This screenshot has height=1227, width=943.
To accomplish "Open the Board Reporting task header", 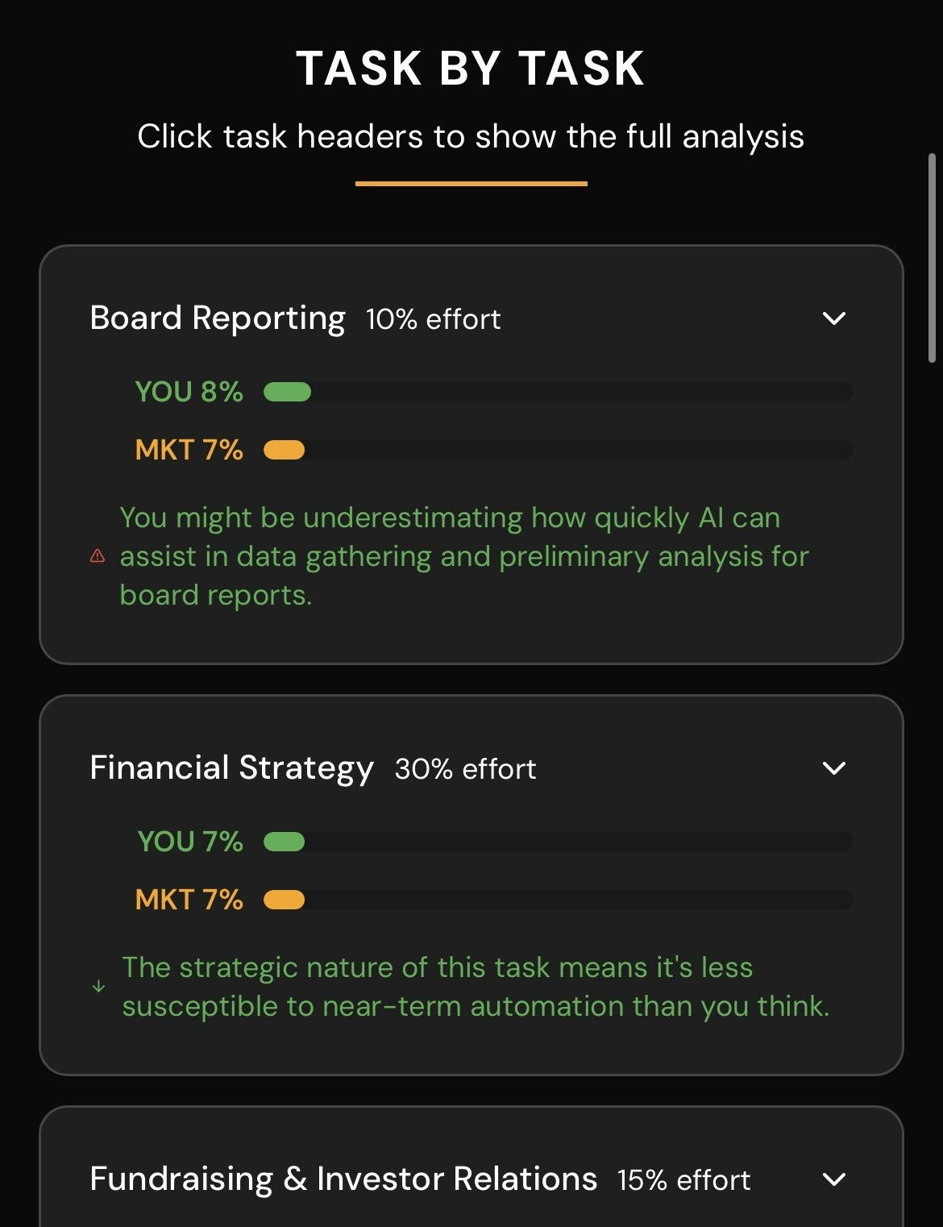I will [216, 318].
